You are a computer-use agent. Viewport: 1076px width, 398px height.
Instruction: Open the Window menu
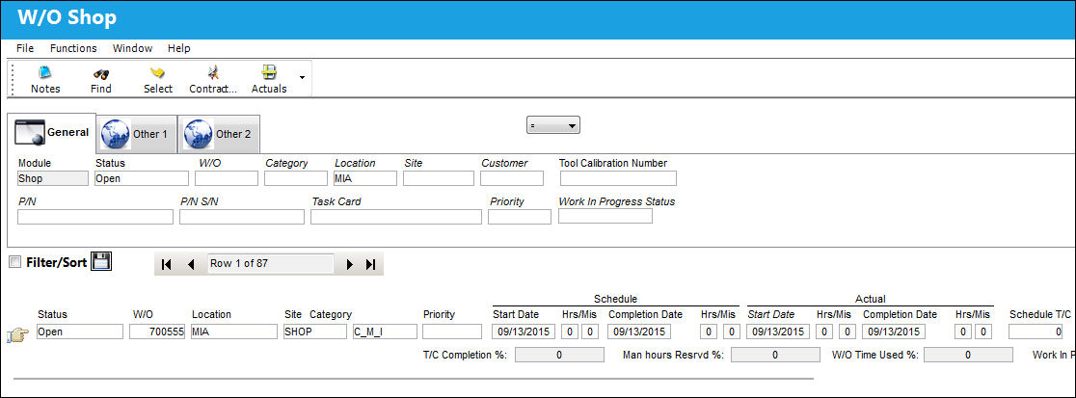132,48
